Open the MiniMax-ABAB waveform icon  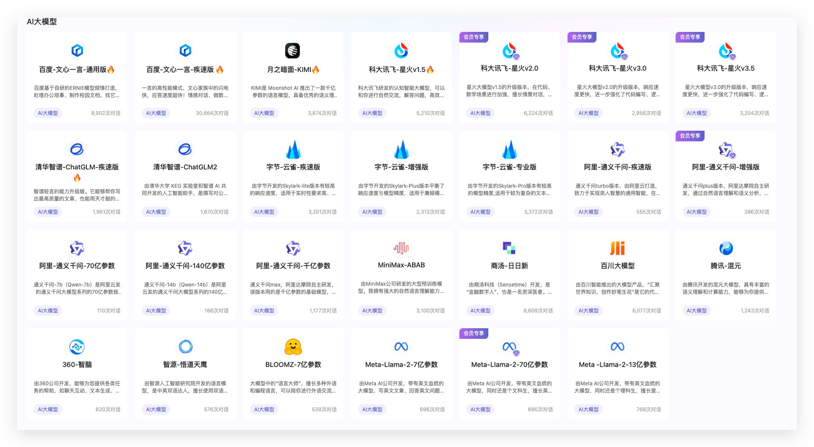401,248
